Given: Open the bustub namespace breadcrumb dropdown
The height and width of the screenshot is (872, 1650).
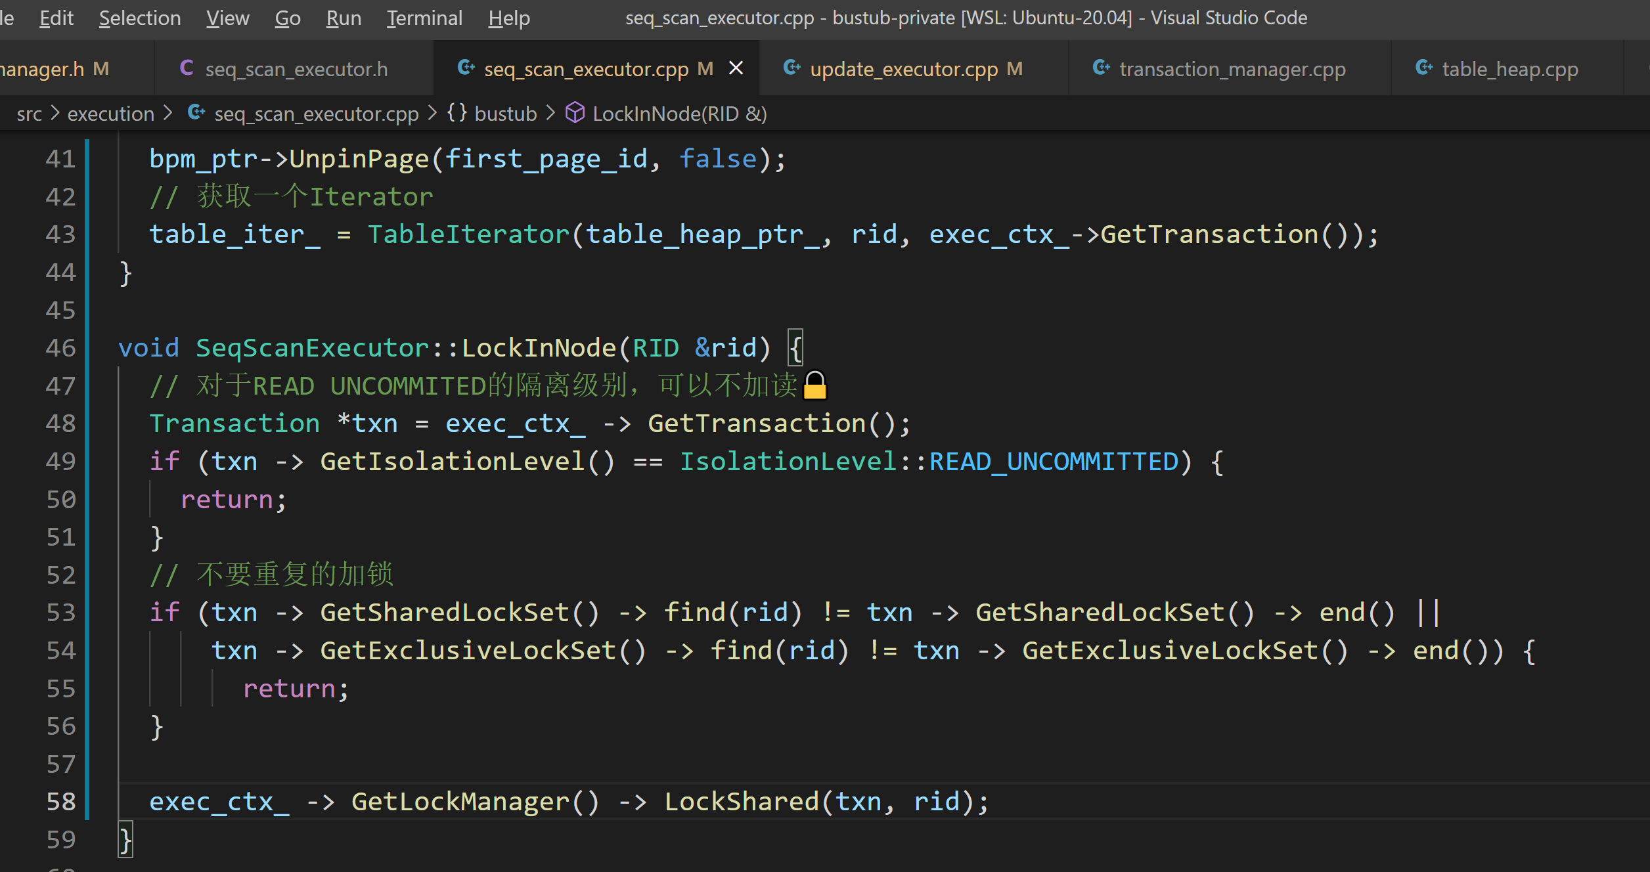Looking at the screenshot, I should [506, 114].
